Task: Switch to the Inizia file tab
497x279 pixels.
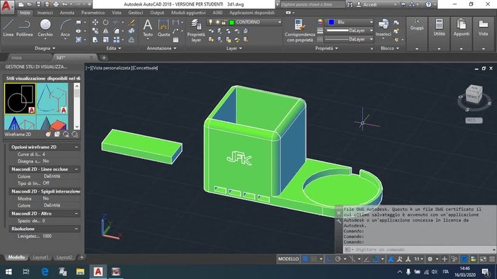Action: pyautogui.click(x=16, y=57)
